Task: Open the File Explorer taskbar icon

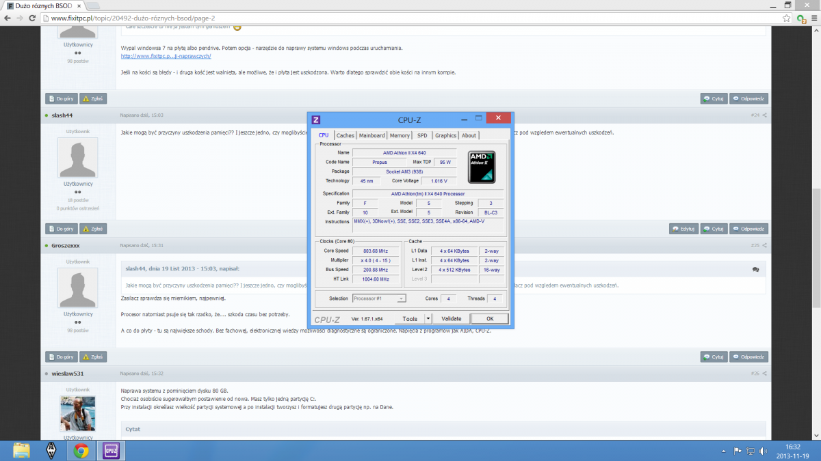Action: (22, 450)
